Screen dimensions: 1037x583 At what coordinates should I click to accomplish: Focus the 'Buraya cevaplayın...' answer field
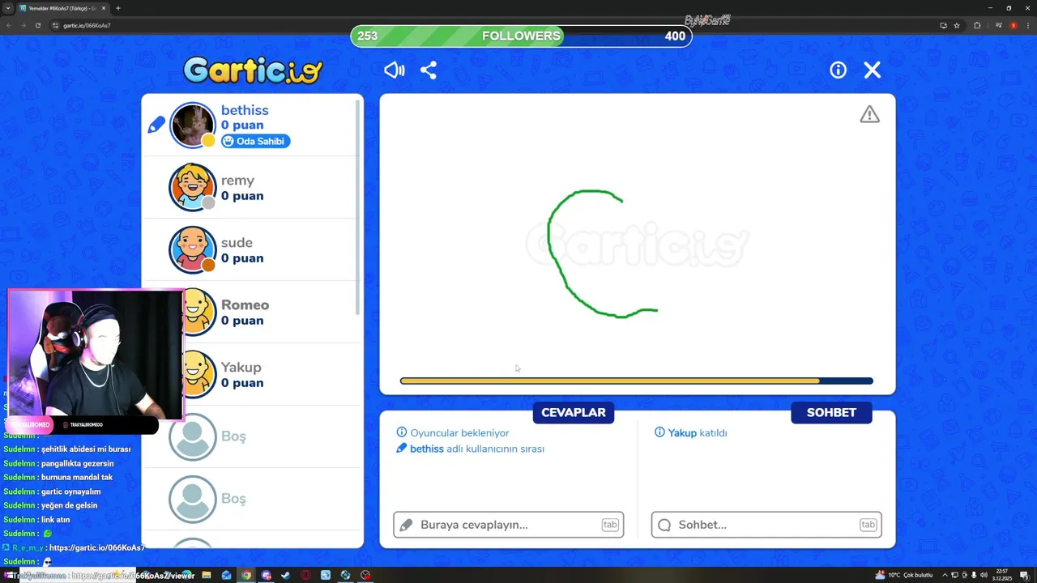tap(508, 525)
